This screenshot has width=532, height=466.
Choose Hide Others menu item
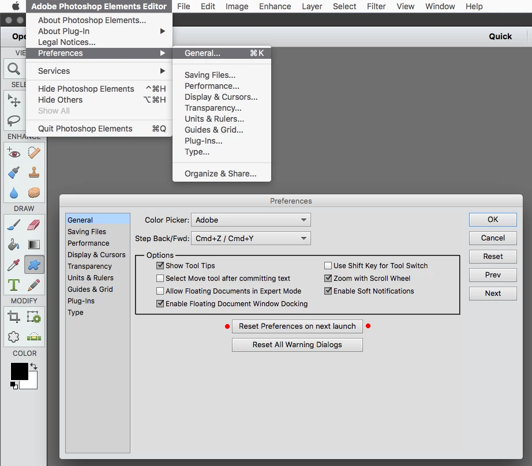tap(99, 100)
